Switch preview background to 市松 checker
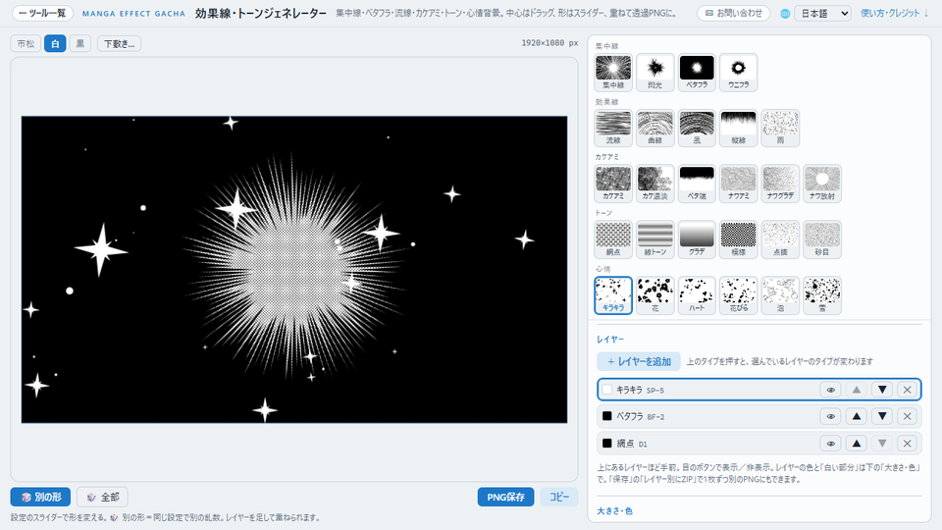Image resolution: width=942 pixels, height=530 pixels. point(26,43)
